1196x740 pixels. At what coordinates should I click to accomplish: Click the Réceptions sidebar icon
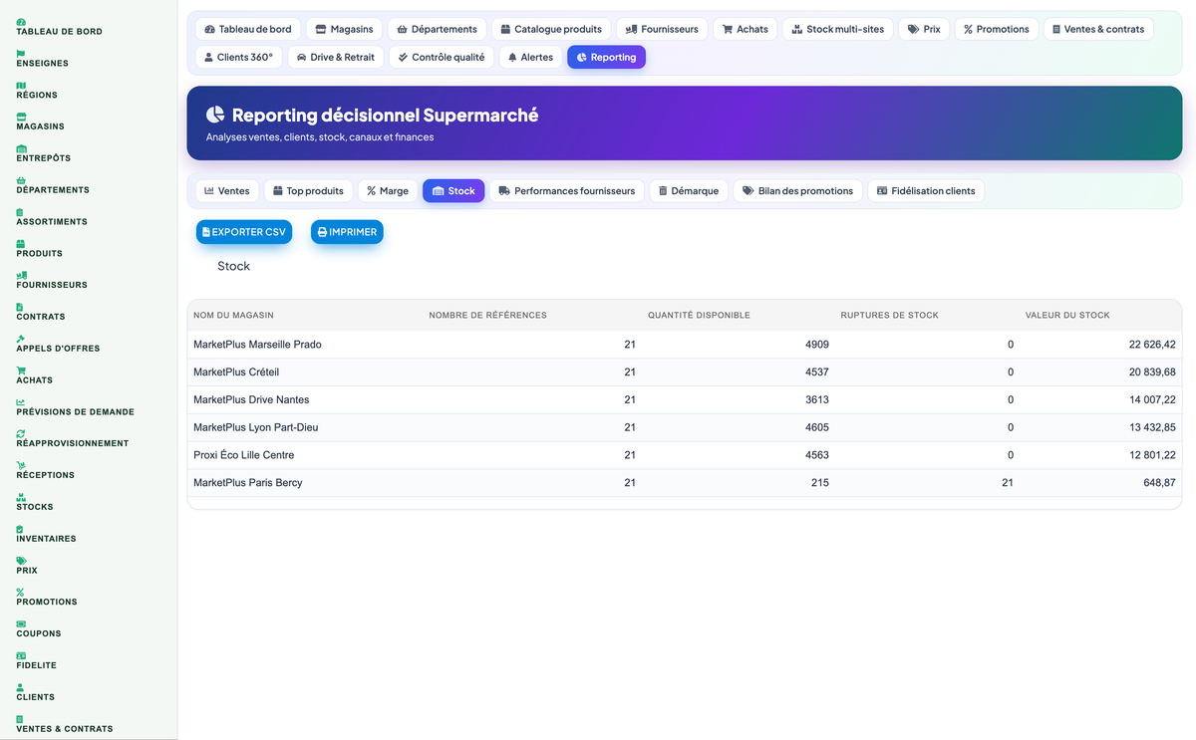tap(21, 465)
